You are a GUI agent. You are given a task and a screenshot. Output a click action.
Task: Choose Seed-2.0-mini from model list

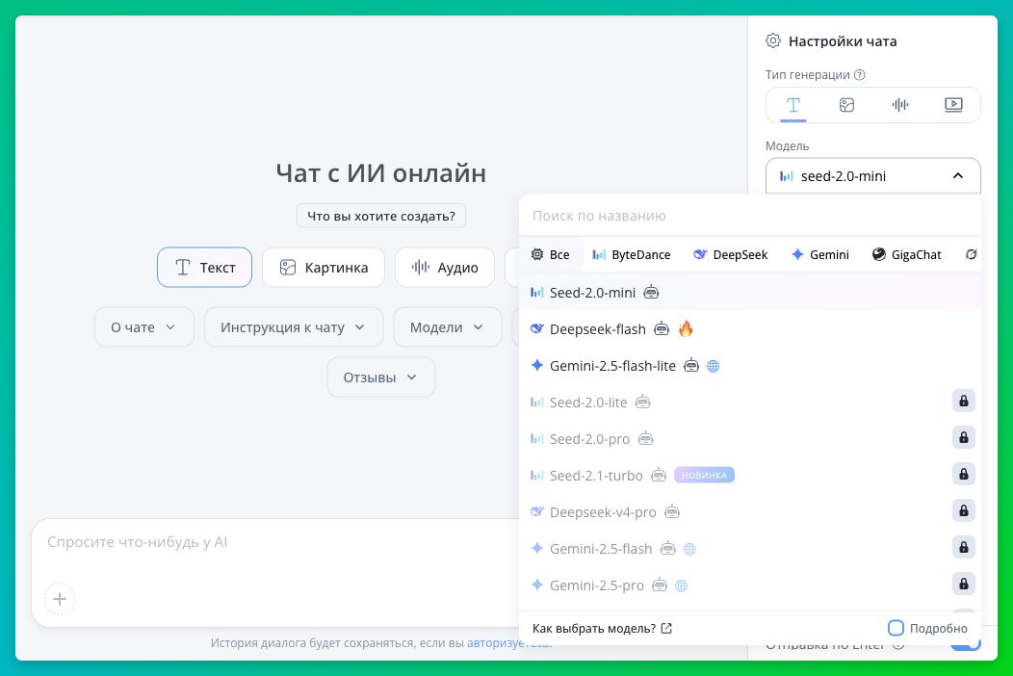pyautogui.click(x=750, y=292)
